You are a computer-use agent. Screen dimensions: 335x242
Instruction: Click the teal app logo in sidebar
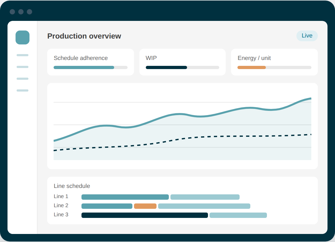(x=23, y=37)
